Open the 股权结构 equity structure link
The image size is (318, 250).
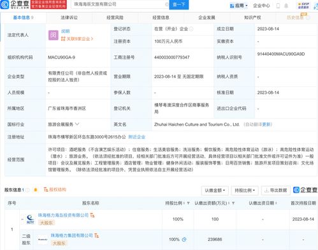point(55,189)
